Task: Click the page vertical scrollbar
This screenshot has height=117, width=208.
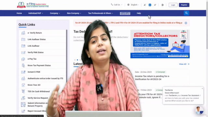Action: (x=207, y=25)
